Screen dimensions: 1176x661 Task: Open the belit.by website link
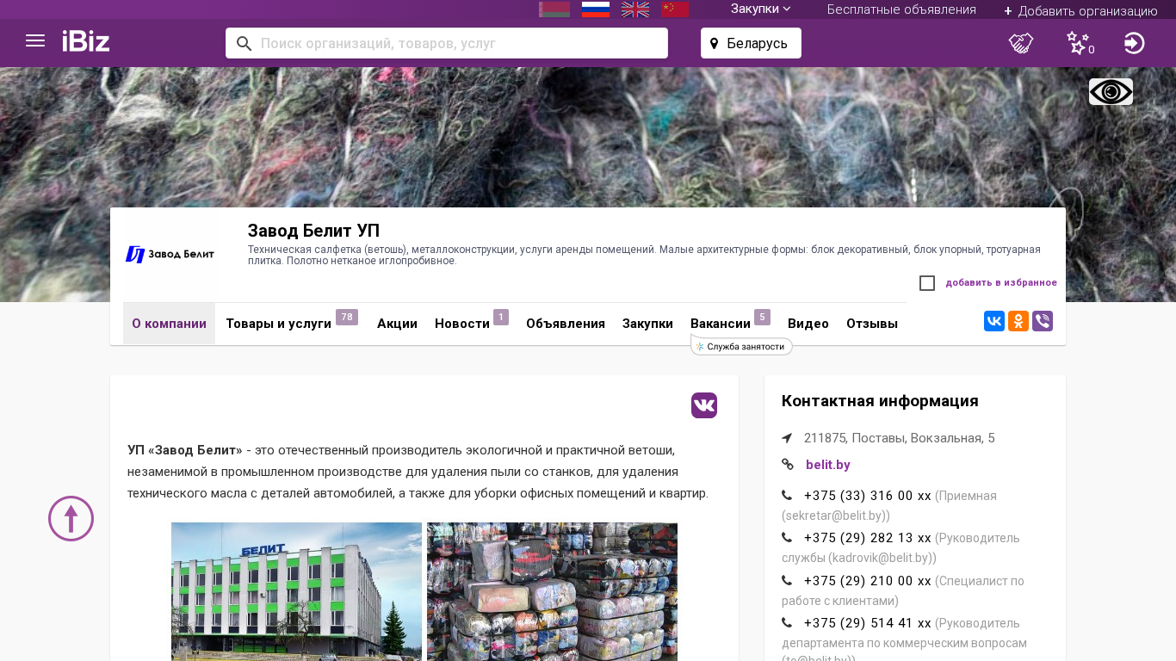(828, 465)
